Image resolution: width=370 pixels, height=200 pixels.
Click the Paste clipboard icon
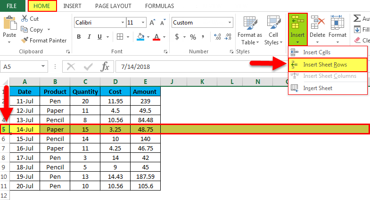10,23
